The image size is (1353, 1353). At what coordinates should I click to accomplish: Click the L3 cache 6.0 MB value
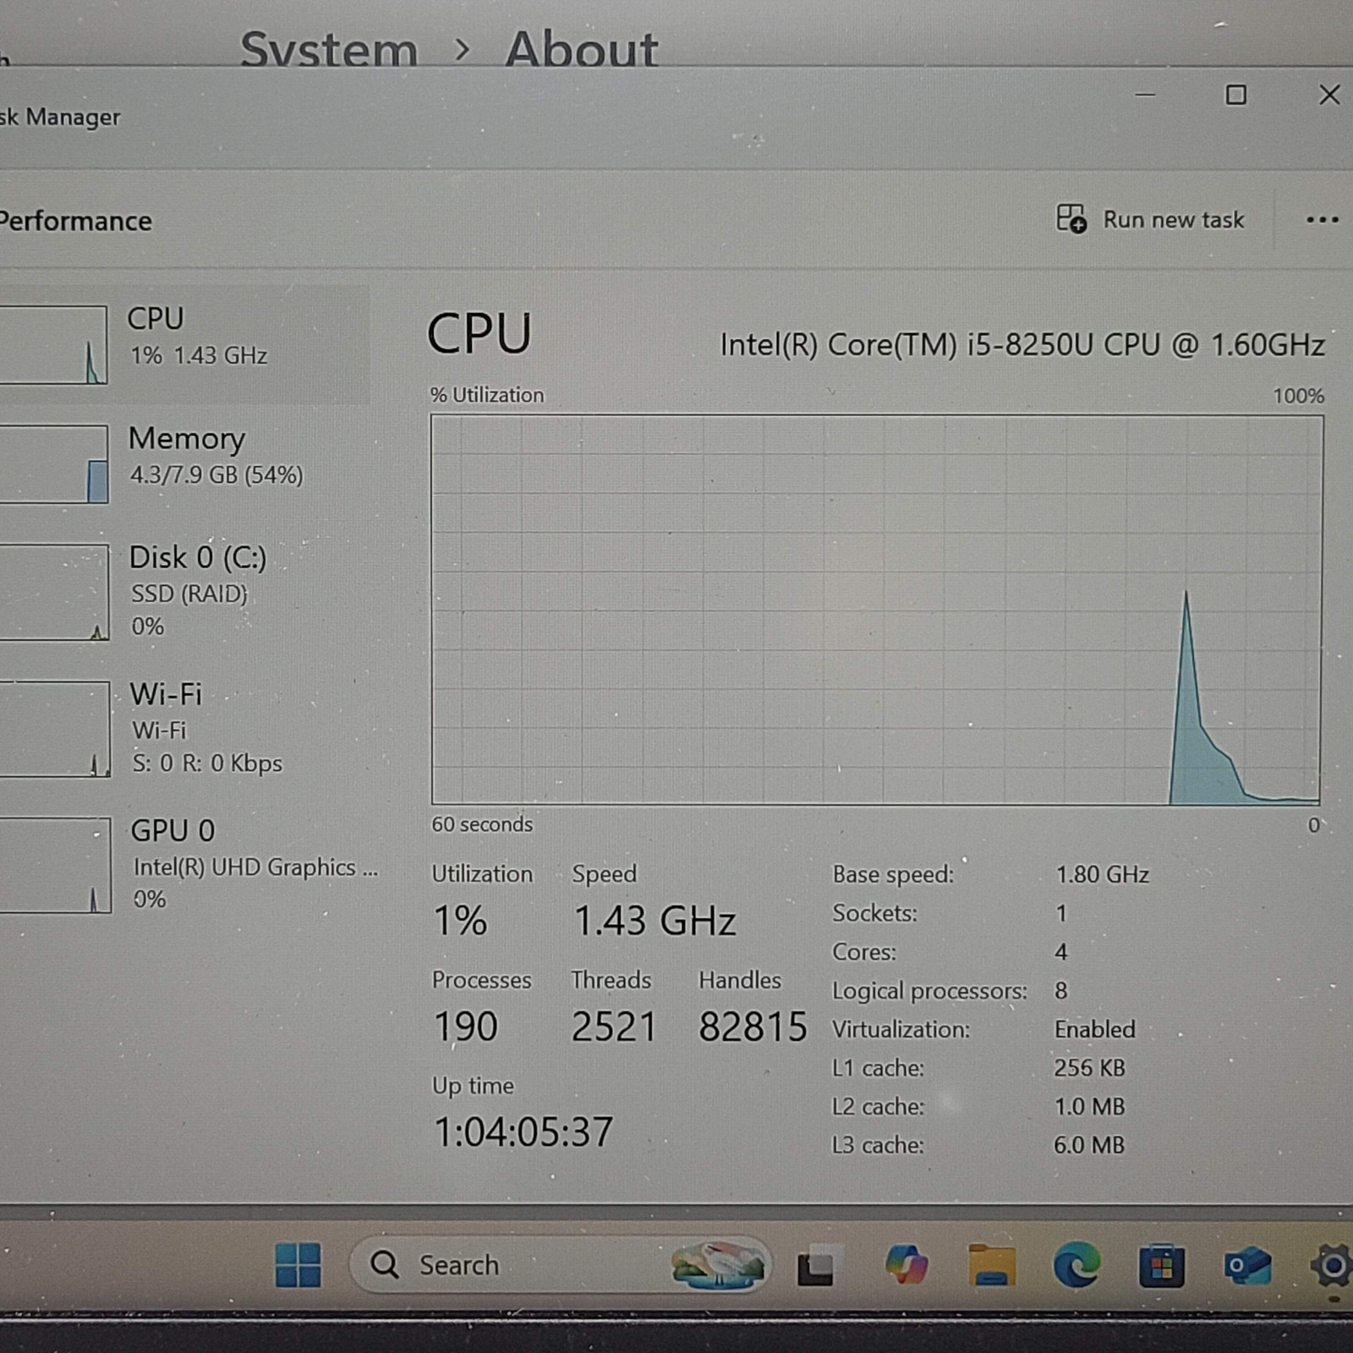click(1089, 1145)
